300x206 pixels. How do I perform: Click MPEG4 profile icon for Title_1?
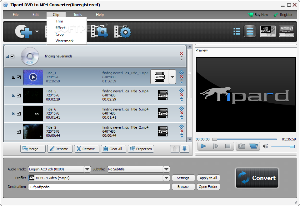[160, 77]
